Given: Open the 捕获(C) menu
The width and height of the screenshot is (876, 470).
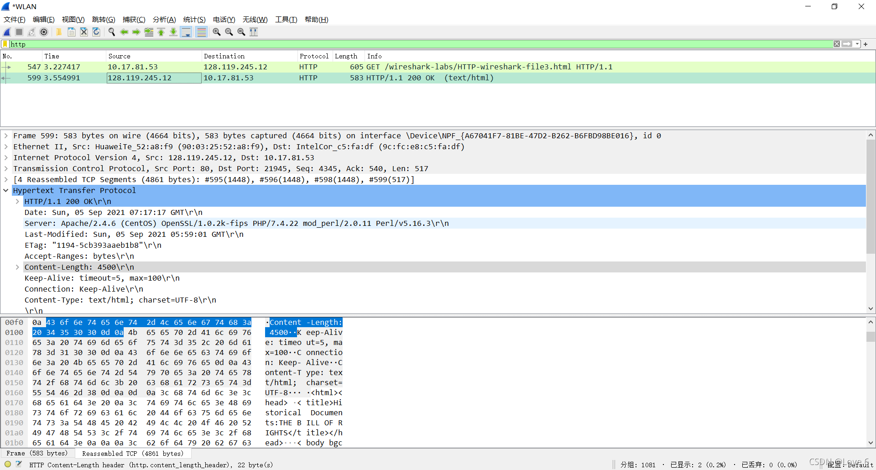Looking at the screenshot, I should click(x=134, y=20).
